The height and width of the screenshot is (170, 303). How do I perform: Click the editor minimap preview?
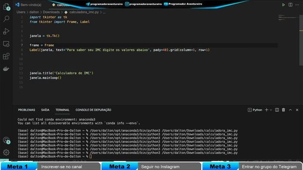(287, 17)
